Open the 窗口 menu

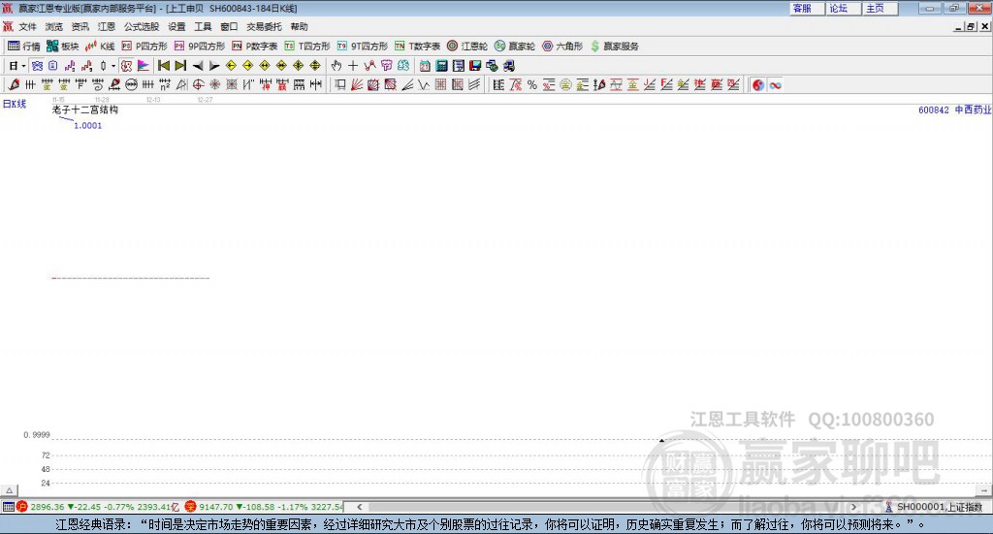pos(229,26)
